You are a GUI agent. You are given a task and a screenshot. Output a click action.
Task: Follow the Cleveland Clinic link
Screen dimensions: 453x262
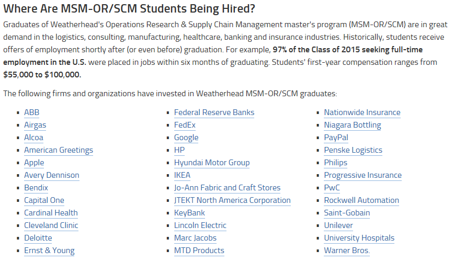[x=51, y=225]
